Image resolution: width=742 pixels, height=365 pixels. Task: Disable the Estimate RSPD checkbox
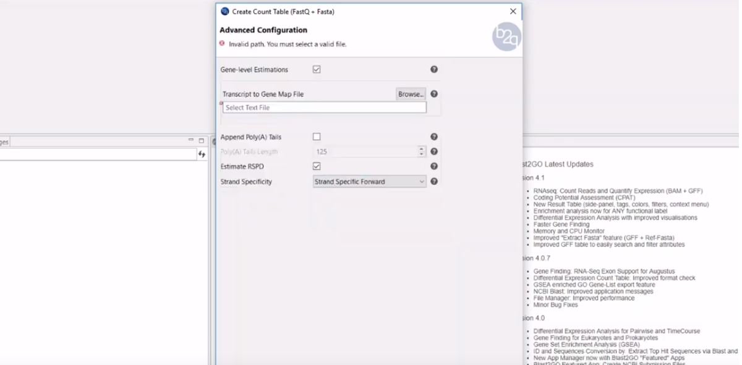[317, 166]
